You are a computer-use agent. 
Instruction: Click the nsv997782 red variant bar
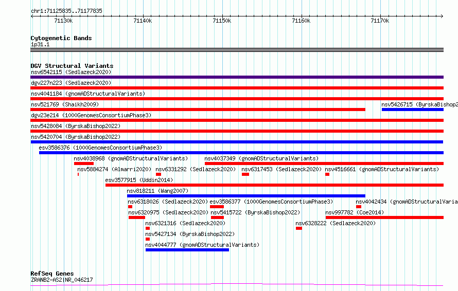point(384,217)
